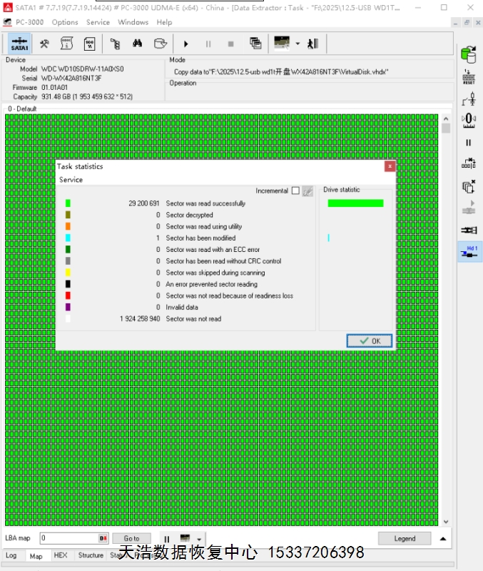
Task: Select the Hd 1 head icon
Action: (x=469, y=251)
